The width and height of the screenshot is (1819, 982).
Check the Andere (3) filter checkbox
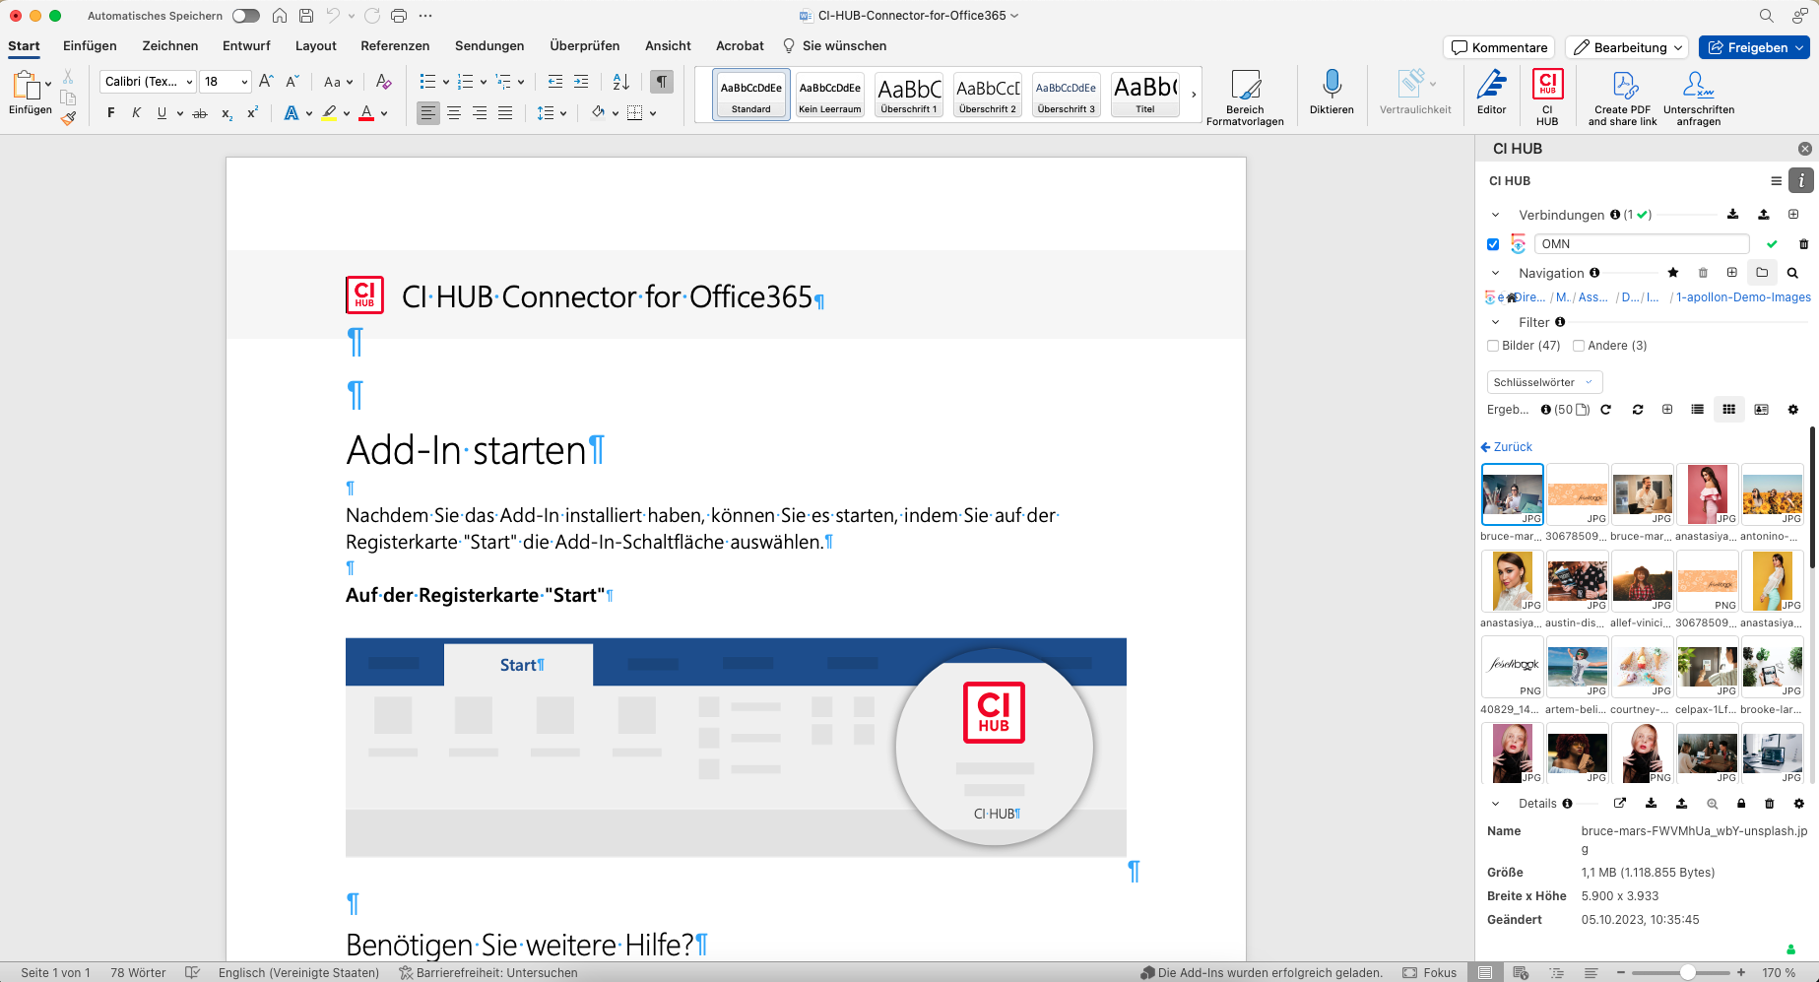[x=1579, y=346]
